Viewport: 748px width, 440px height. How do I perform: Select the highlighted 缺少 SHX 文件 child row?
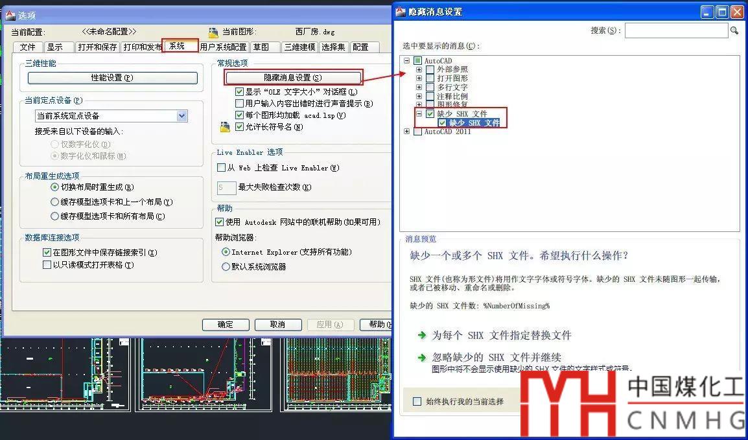[x=474, y=122]
